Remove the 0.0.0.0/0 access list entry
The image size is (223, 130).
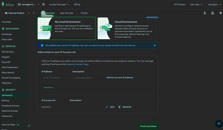point(125,107)
